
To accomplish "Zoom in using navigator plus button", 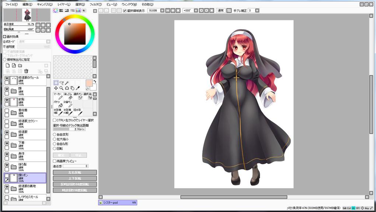I will (43, 25).
